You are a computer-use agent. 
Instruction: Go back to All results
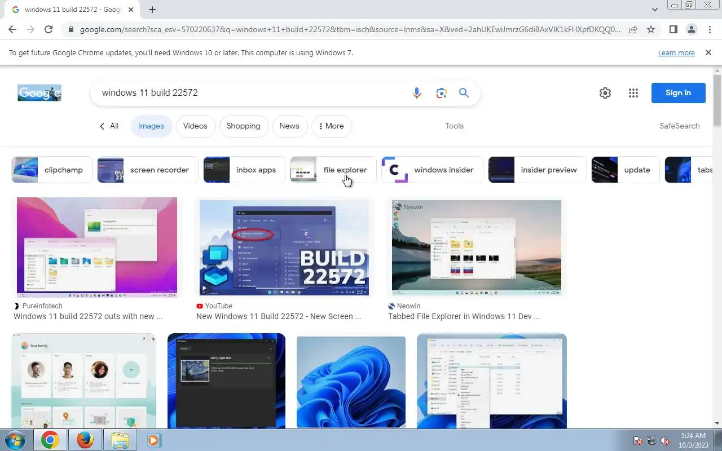point(109,126)
